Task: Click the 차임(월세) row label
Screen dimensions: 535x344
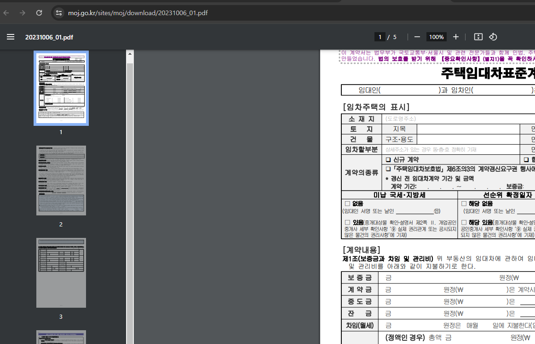Action: click(x=360, y=326)
